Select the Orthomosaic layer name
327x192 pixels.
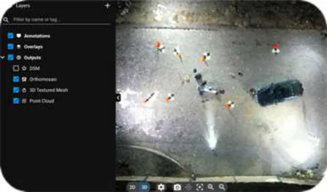click(43, 79)
